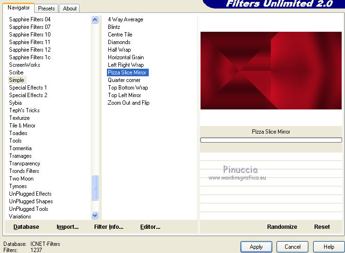Screen dimensions: 345x253
Task: Click the Reset button
Action: click(x=322, y=226)
